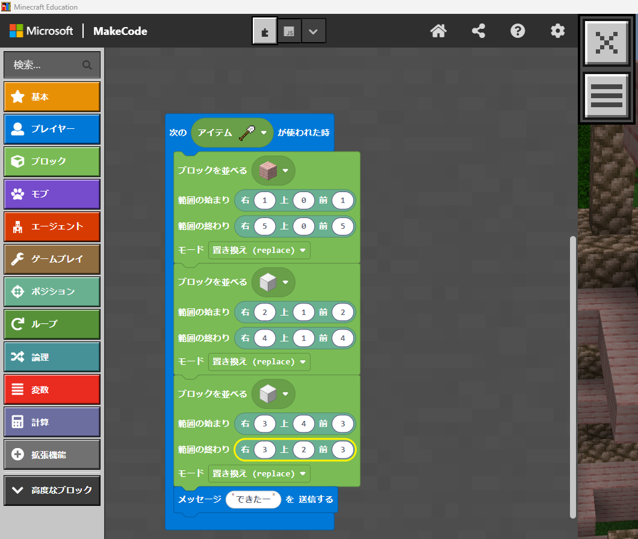Open the settings gear icon
Viewport: 638px width, 539px height.
coord(557,31)
